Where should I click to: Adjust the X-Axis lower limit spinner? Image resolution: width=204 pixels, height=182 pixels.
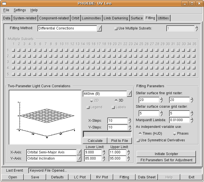(x=104, y=152)
